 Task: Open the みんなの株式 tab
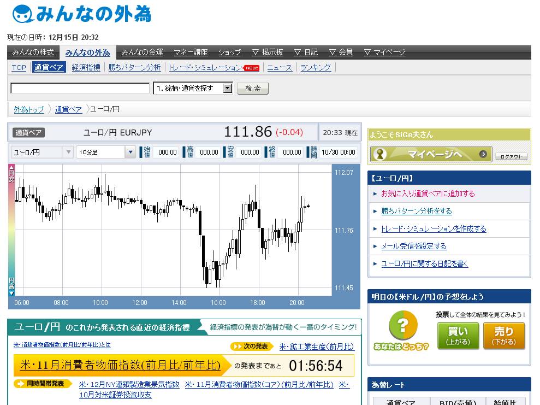click(33, 52)
